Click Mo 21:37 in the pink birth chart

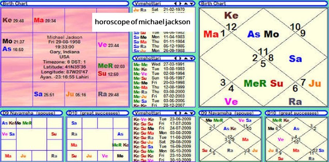click(14, 42)
